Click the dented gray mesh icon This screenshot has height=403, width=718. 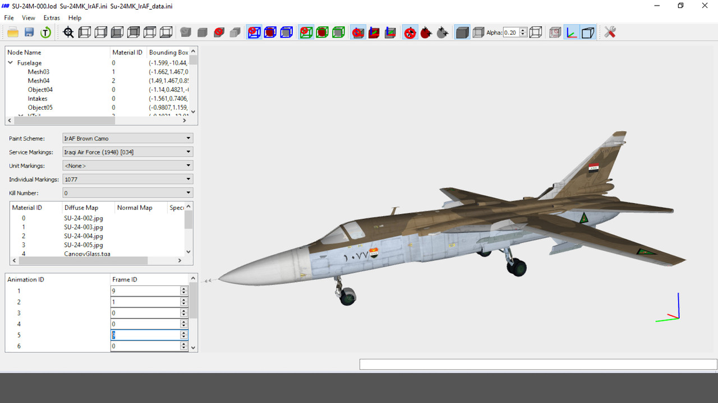(186, 32)
